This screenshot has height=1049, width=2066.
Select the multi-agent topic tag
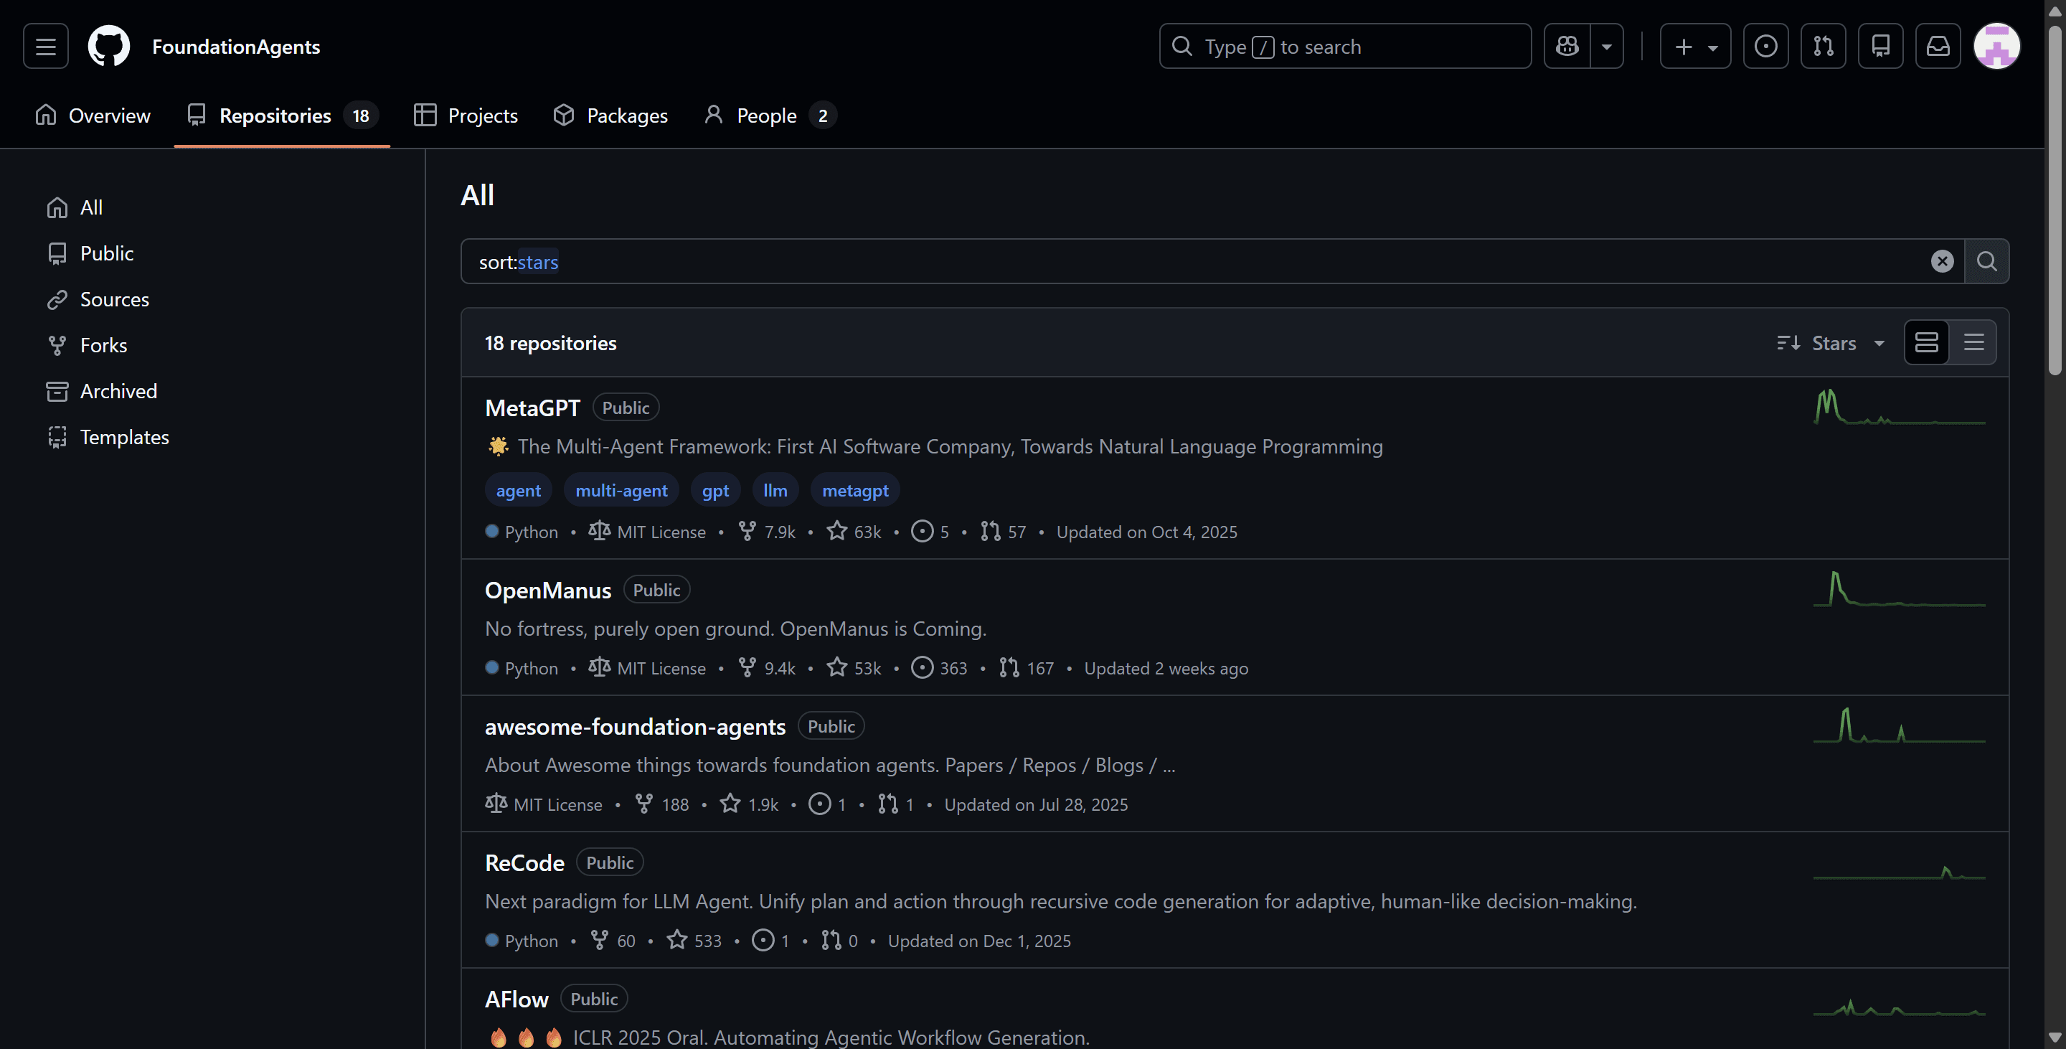coord(621,491)
